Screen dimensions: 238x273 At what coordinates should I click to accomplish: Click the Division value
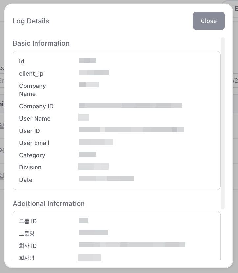pyautogui.click(x=94, y=167)
